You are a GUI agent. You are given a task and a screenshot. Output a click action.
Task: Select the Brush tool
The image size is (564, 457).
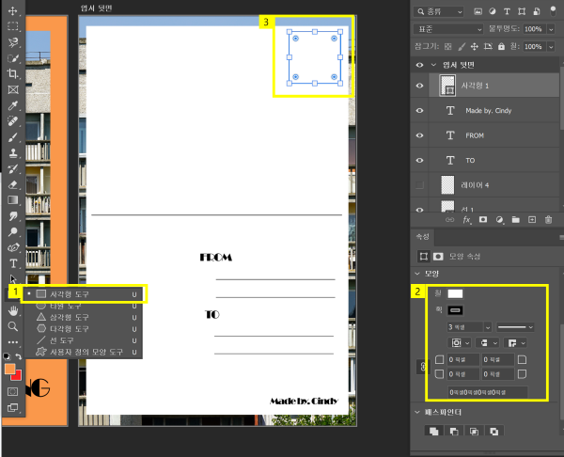pyautogui.click(x=13, y=137)
